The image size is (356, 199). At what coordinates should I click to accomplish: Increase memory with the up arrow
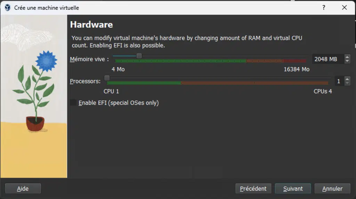tap(347, 57)
